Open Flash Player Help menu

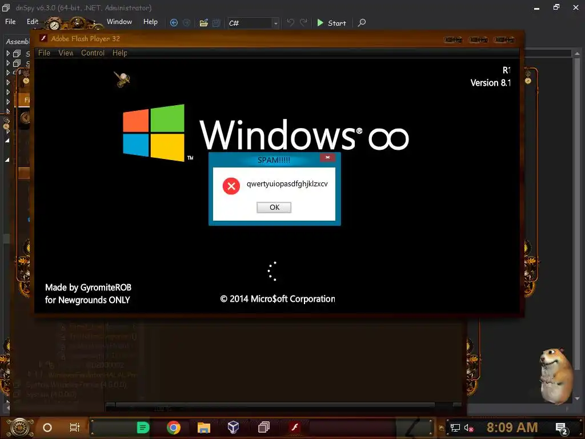[x=120, y=53]
